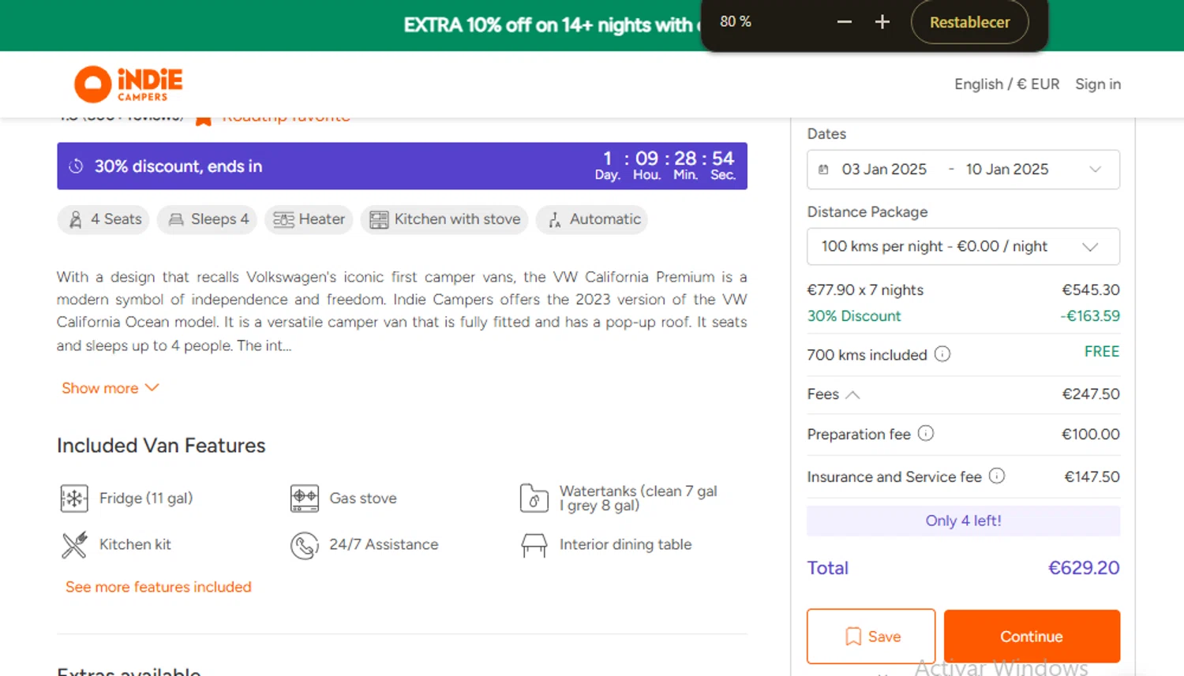The height and width of the screenshot is (676, 1184).
Task: Click the Continue button
Action: pyautogui.click(x=1032, y=637)
